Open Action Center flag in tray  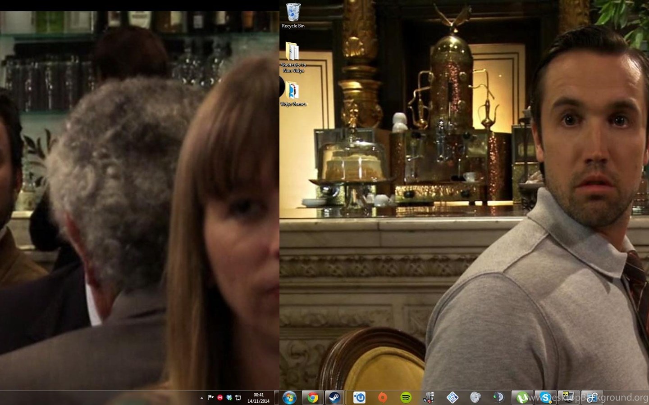(210, 398)
